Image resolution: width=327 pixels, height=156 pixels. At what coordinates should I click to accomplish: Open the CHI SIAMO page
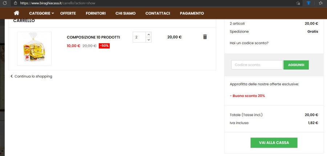pos(125,13)
